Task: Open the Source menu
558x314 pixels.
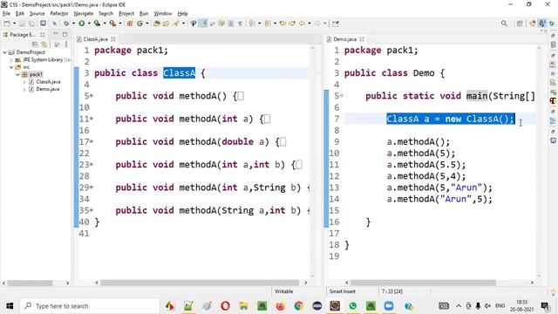Action: click(37, 14)
